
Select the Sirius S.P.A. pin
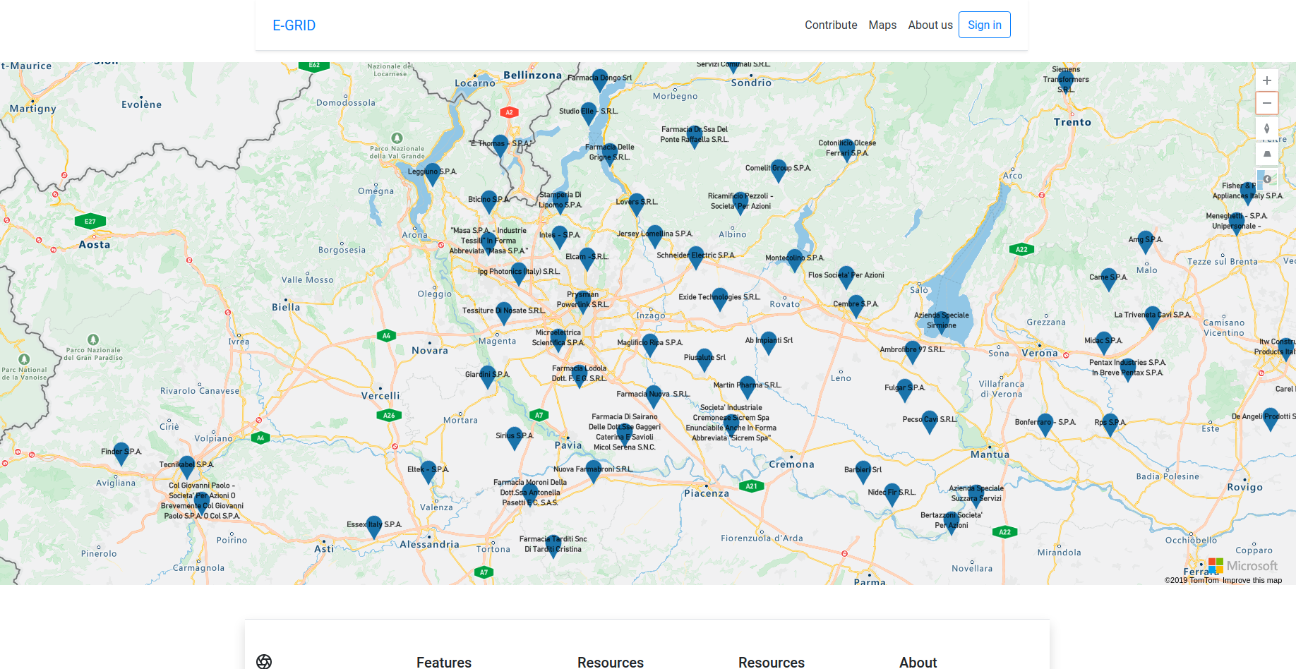[x=515, y=438]
